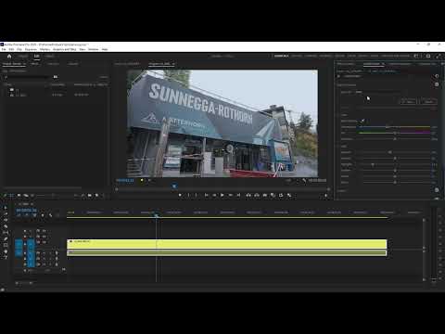Select the Hand tool

pyautogui.click(x=6, y=251)
